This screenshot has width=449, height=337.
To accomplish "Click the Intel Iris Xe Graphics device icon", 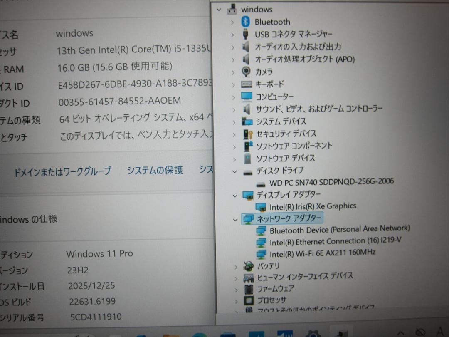I will [261, 207].
